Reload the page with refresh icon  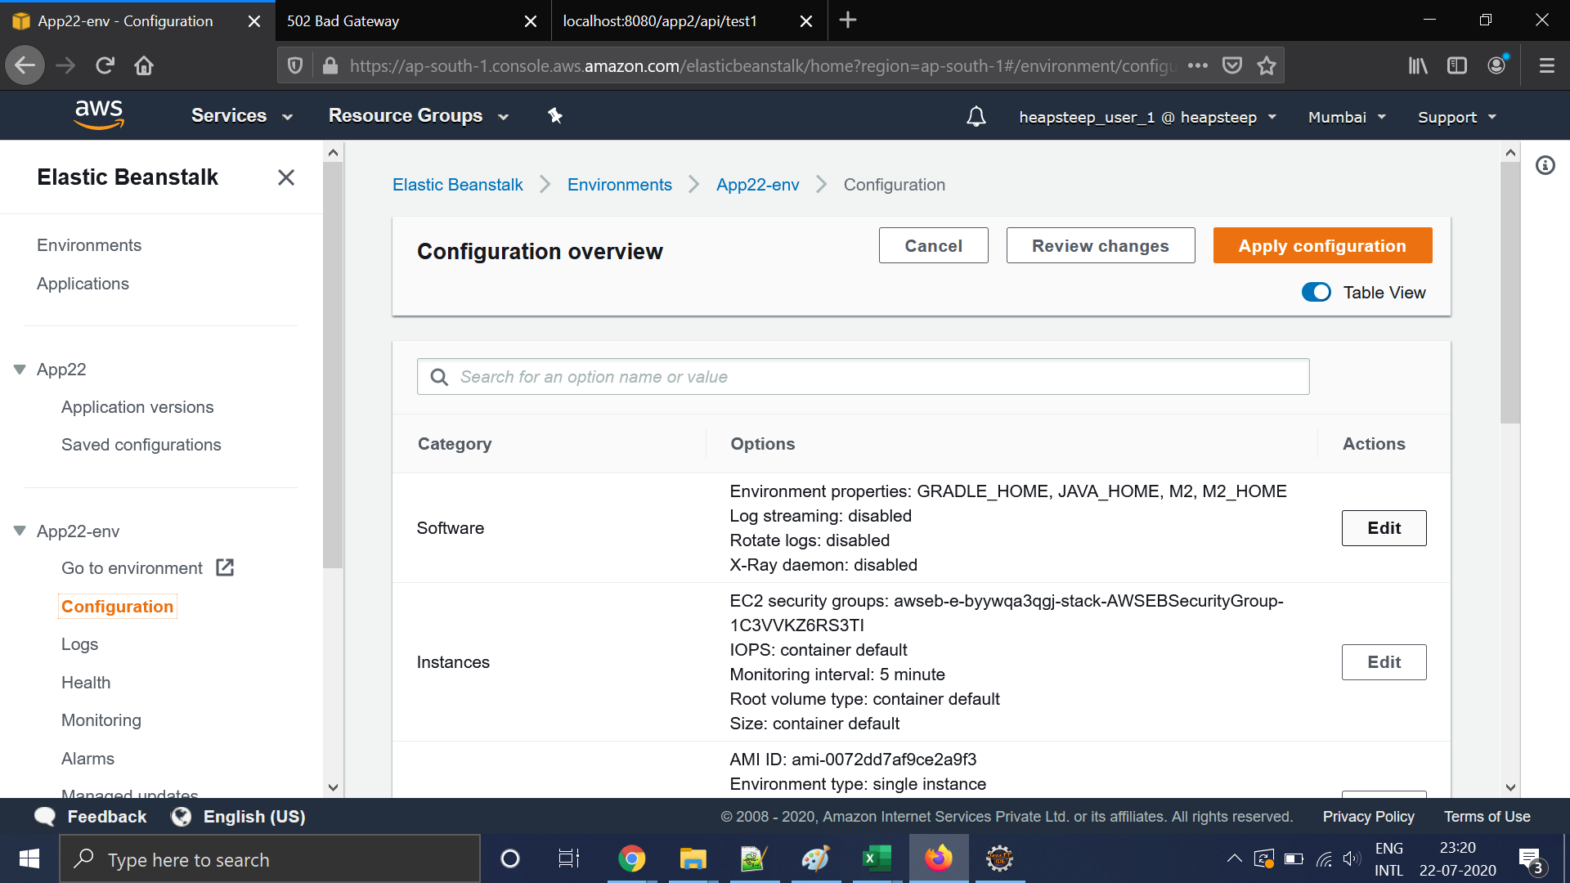pos(105,65)
